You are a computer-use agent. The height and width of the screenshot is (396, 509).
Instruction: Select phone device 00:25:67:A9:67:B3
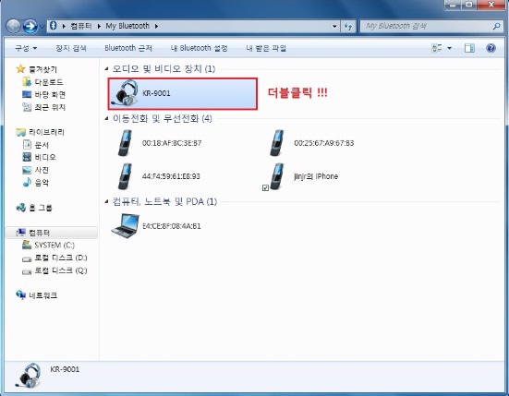click(311, 143)
